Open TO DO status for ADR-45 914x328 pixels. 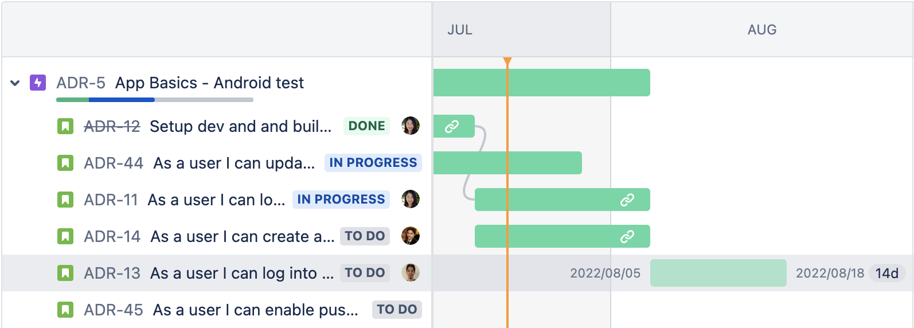[x=397, y=310]
